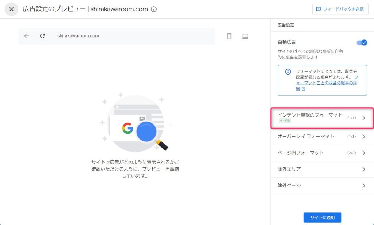Switch preview to desktop laptop view
The width and height of the screenshot is (374, 225).
click(x=245, y=36)
